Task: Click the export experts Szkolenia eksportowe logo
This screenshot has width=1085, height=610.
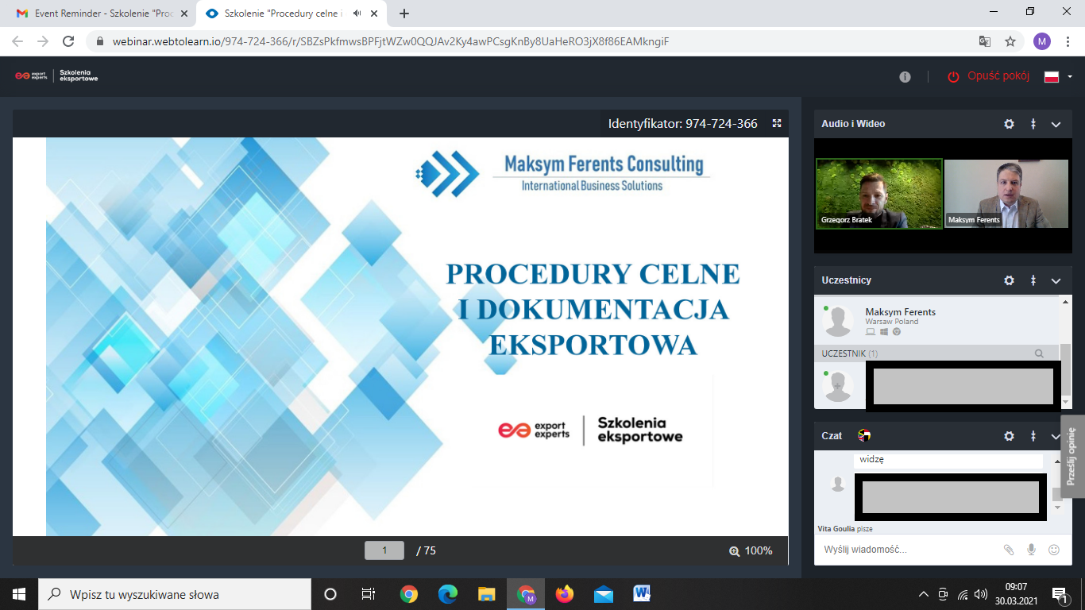Action: 56,76
